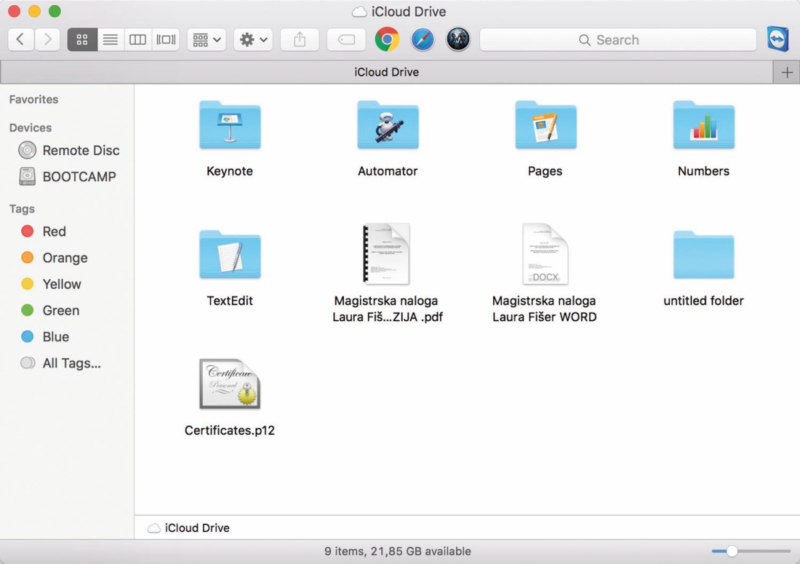Open the Action gear menu
This screenshot has height=564, width=800.
[x=253, y=39]
